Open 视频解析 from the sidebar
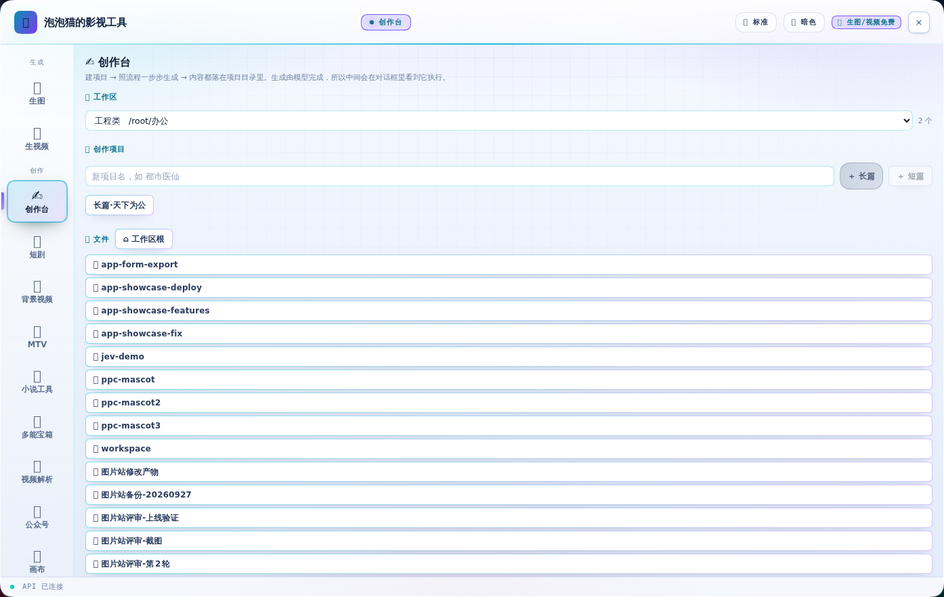944x597 pixels. pos(37,472)
